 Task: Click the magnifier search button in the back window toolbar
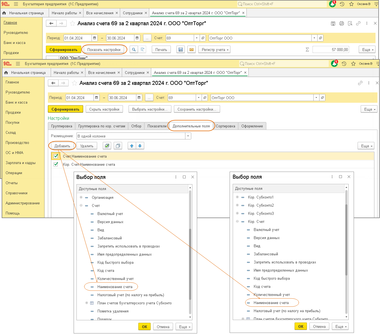pos(134,50)
